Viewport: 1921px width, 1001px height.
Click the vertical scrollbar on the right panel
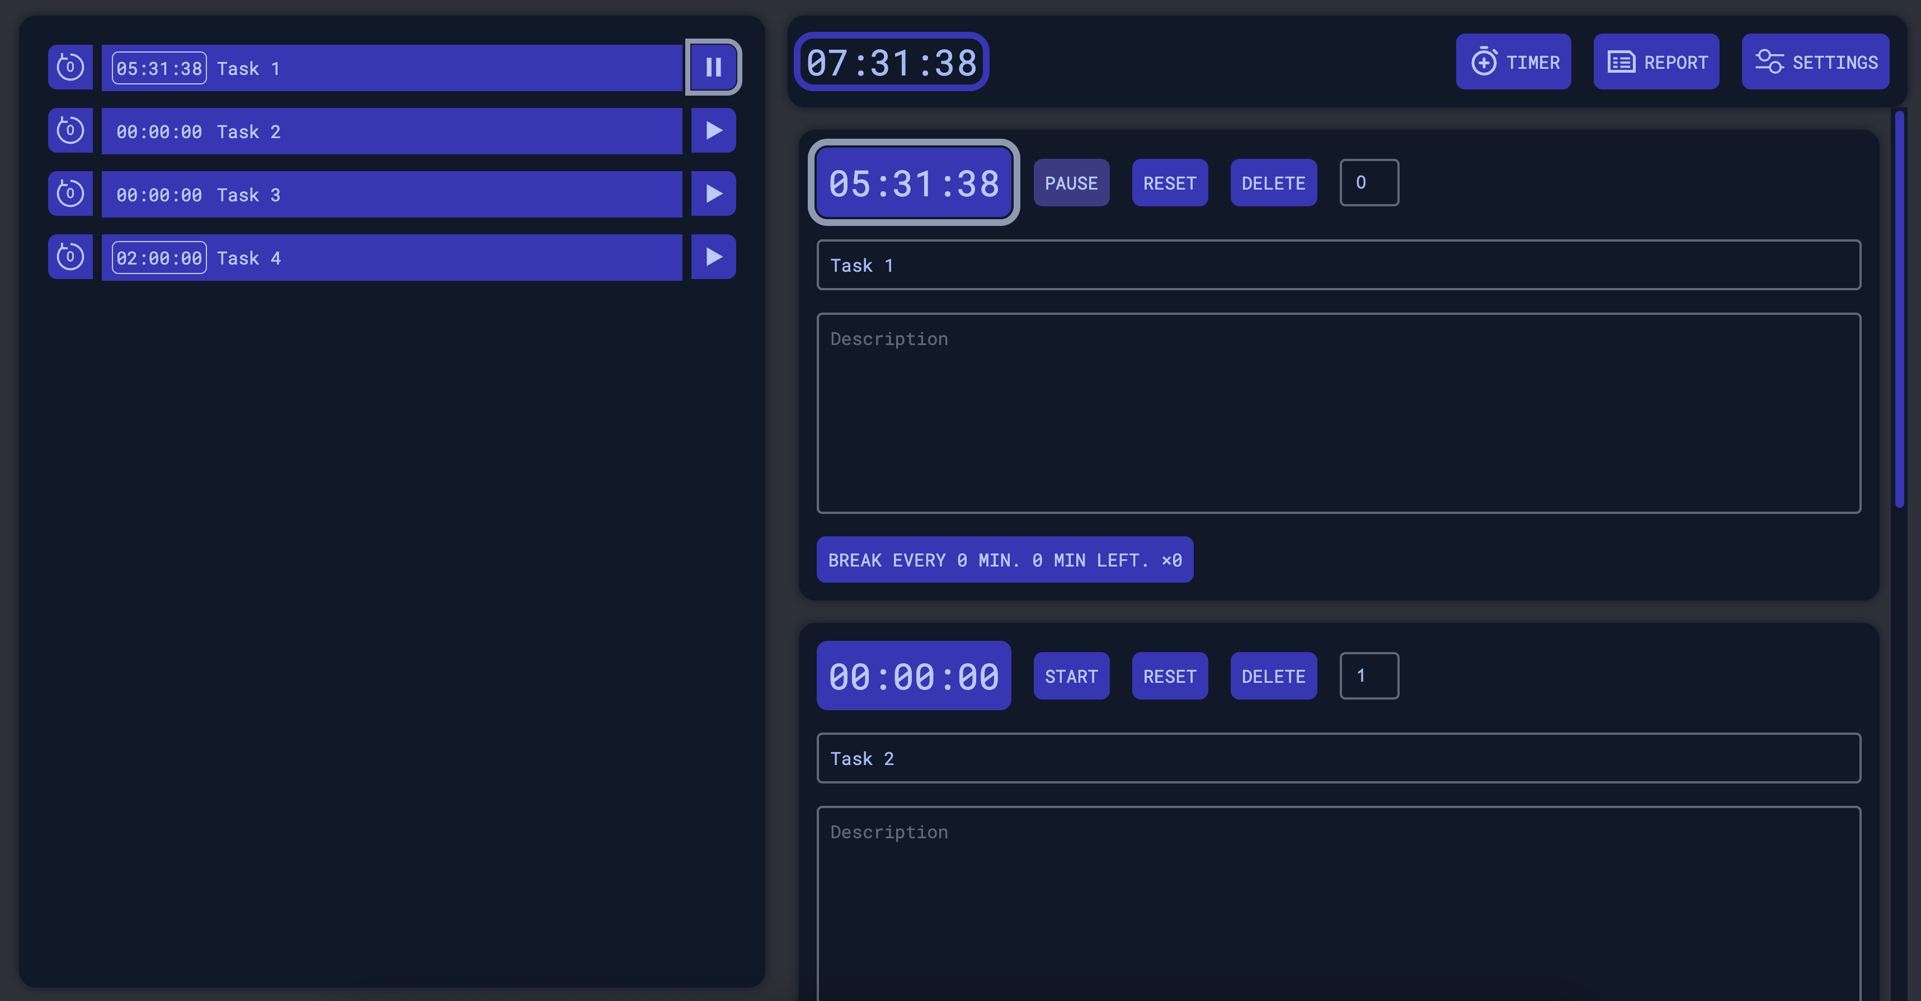click(x=1899, y=309)
